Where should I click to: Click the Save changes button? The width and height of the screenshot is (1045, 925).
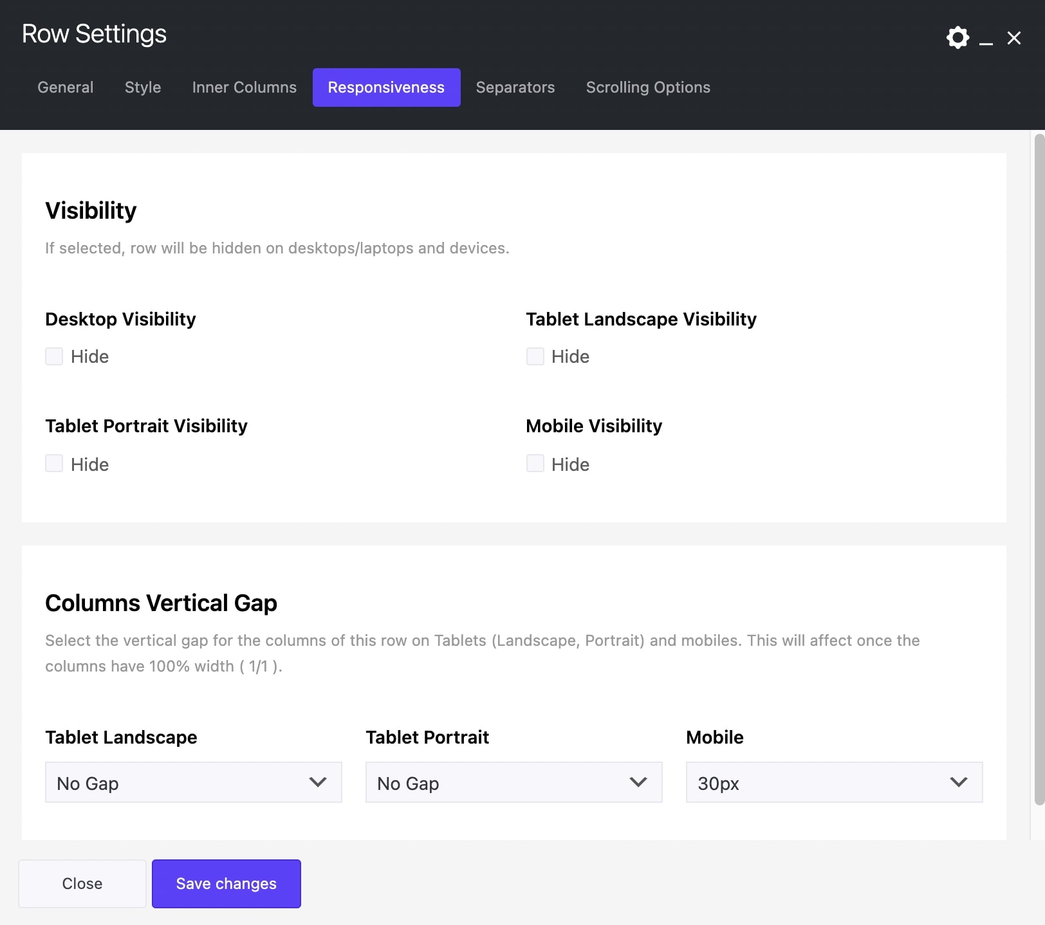pyautogui.click(x=226, y=884)
